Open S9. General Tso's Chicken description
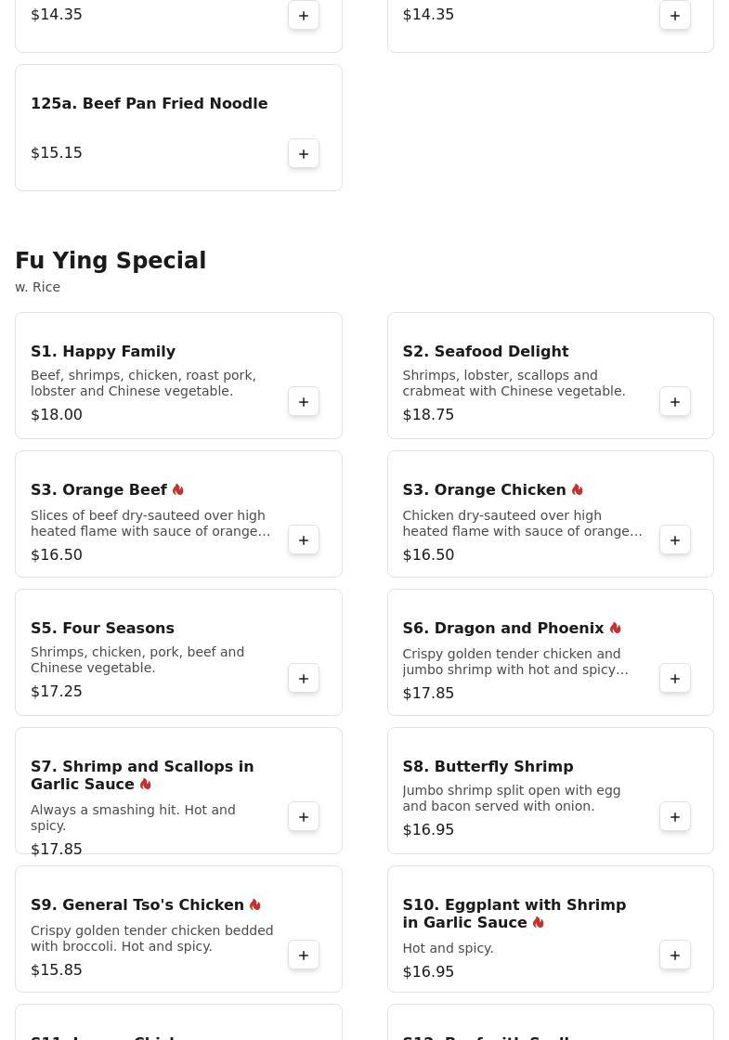Image resolution: width=729 pixels, height=1040 pixels. click(x=151, y=938)
